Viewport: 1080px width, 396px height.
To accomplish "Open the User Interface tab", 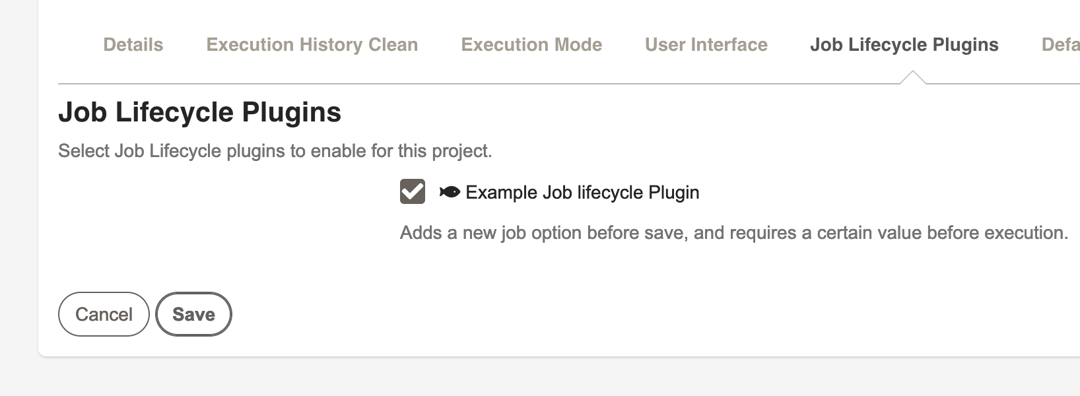I will click(x=706, y=45).
